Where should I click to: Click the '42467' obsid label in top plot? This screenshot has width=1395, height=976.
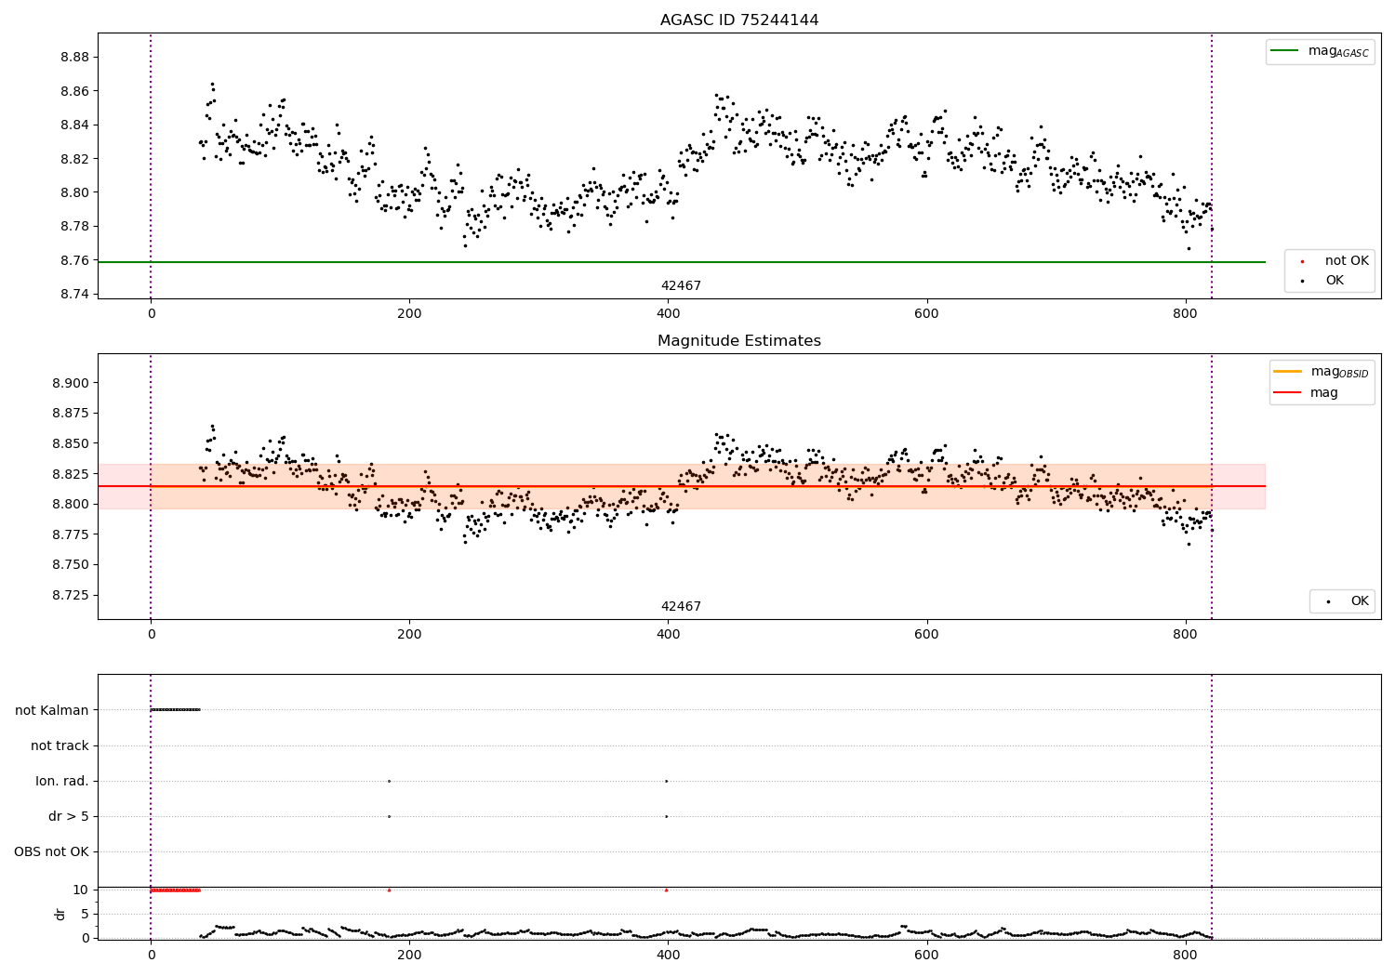coord(681,286)
